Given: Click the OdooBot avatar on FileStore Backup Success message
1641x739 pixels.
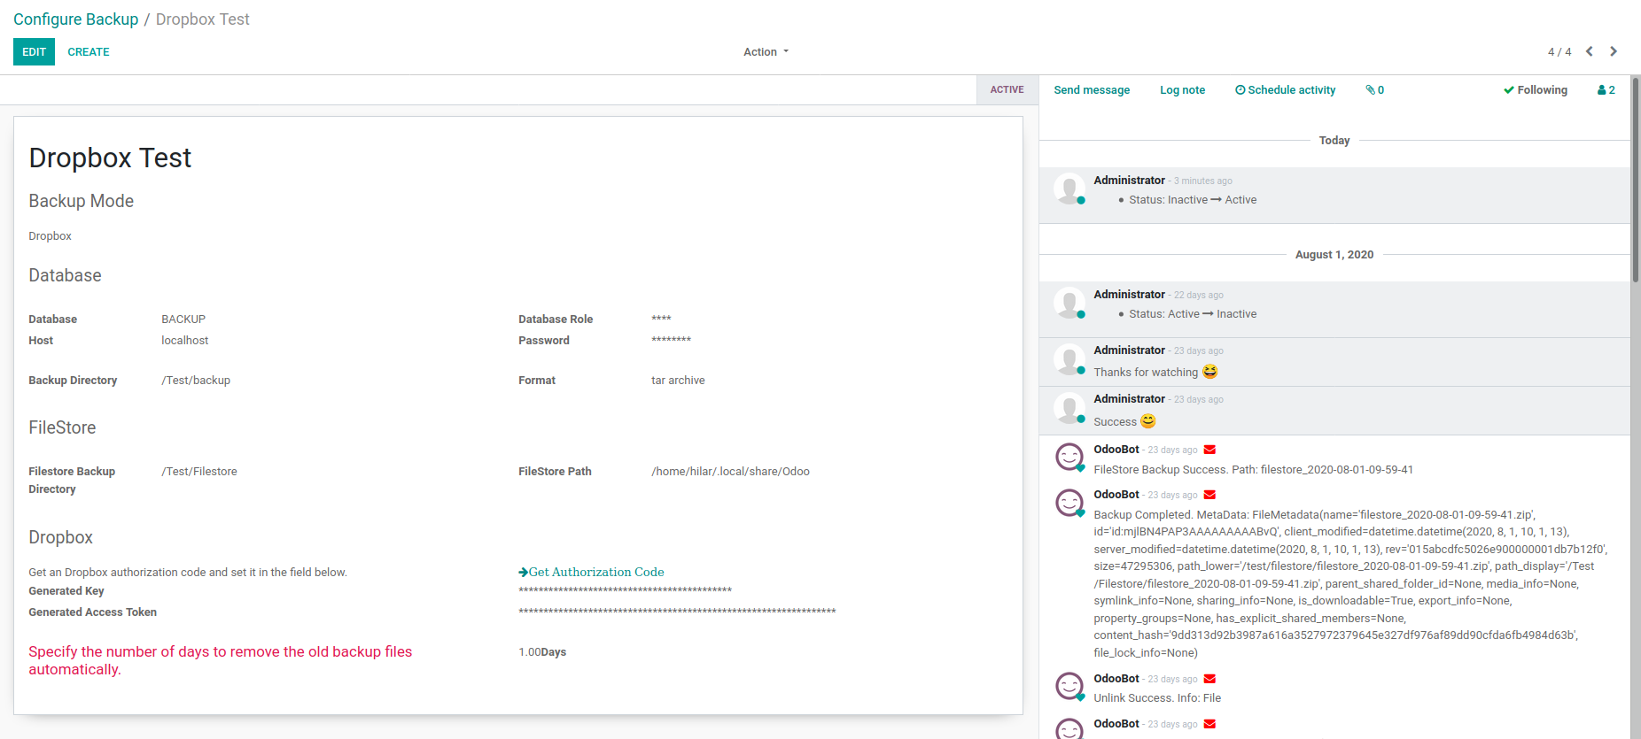Looking at the screenshot, I should (1069, 458).
